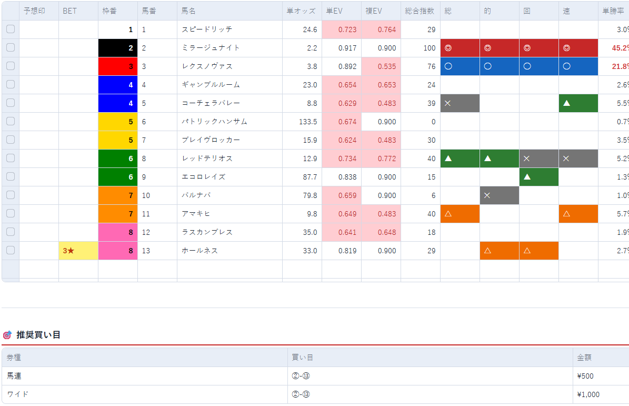
Task: Click horse name エコロレイズ
Action: pos(203,177)
